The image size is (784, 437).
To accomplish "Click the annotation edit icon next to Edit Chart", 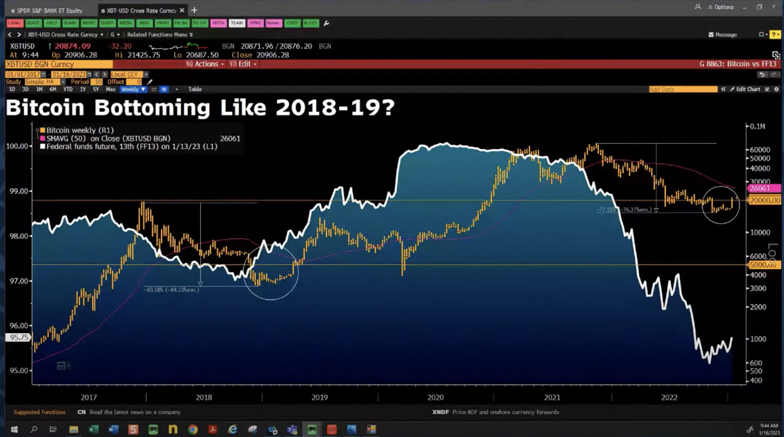I will (x=767, y=89).
